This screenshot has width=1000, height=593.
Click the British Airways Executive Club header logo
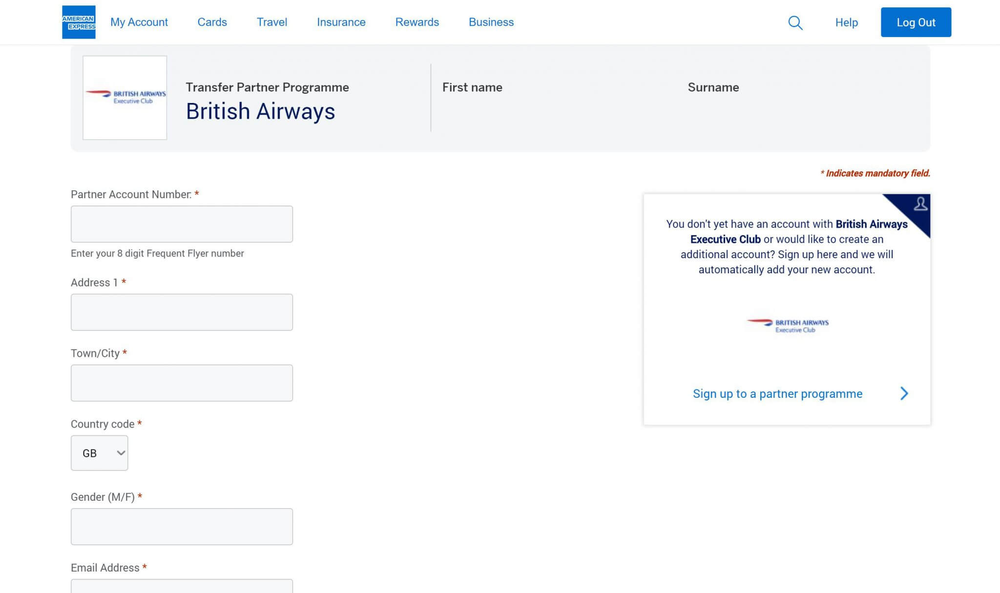(x=125, y=97)
